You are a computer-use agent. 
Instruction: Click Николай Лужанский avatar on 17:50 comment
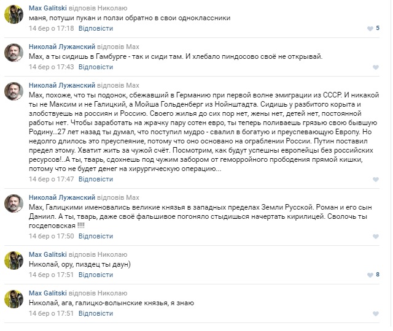coord(14,204)
